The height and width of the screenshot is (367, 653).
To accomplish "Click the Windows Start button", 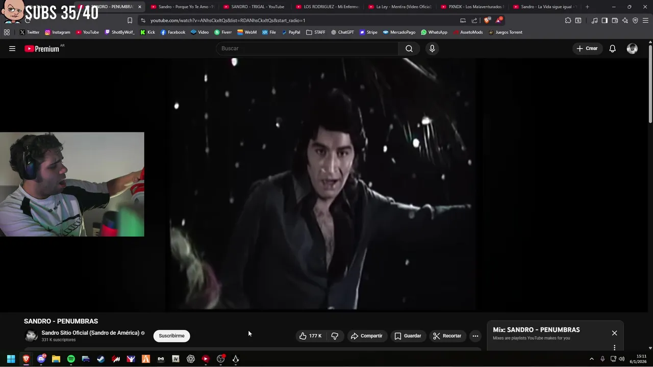I will [x=11, y=359].
